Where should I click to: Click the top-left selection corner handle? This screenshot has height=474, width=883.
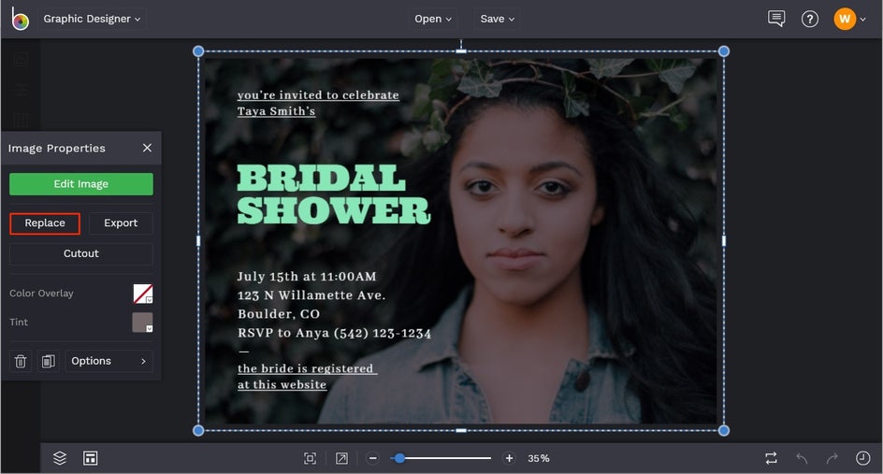tap(198, 51)
